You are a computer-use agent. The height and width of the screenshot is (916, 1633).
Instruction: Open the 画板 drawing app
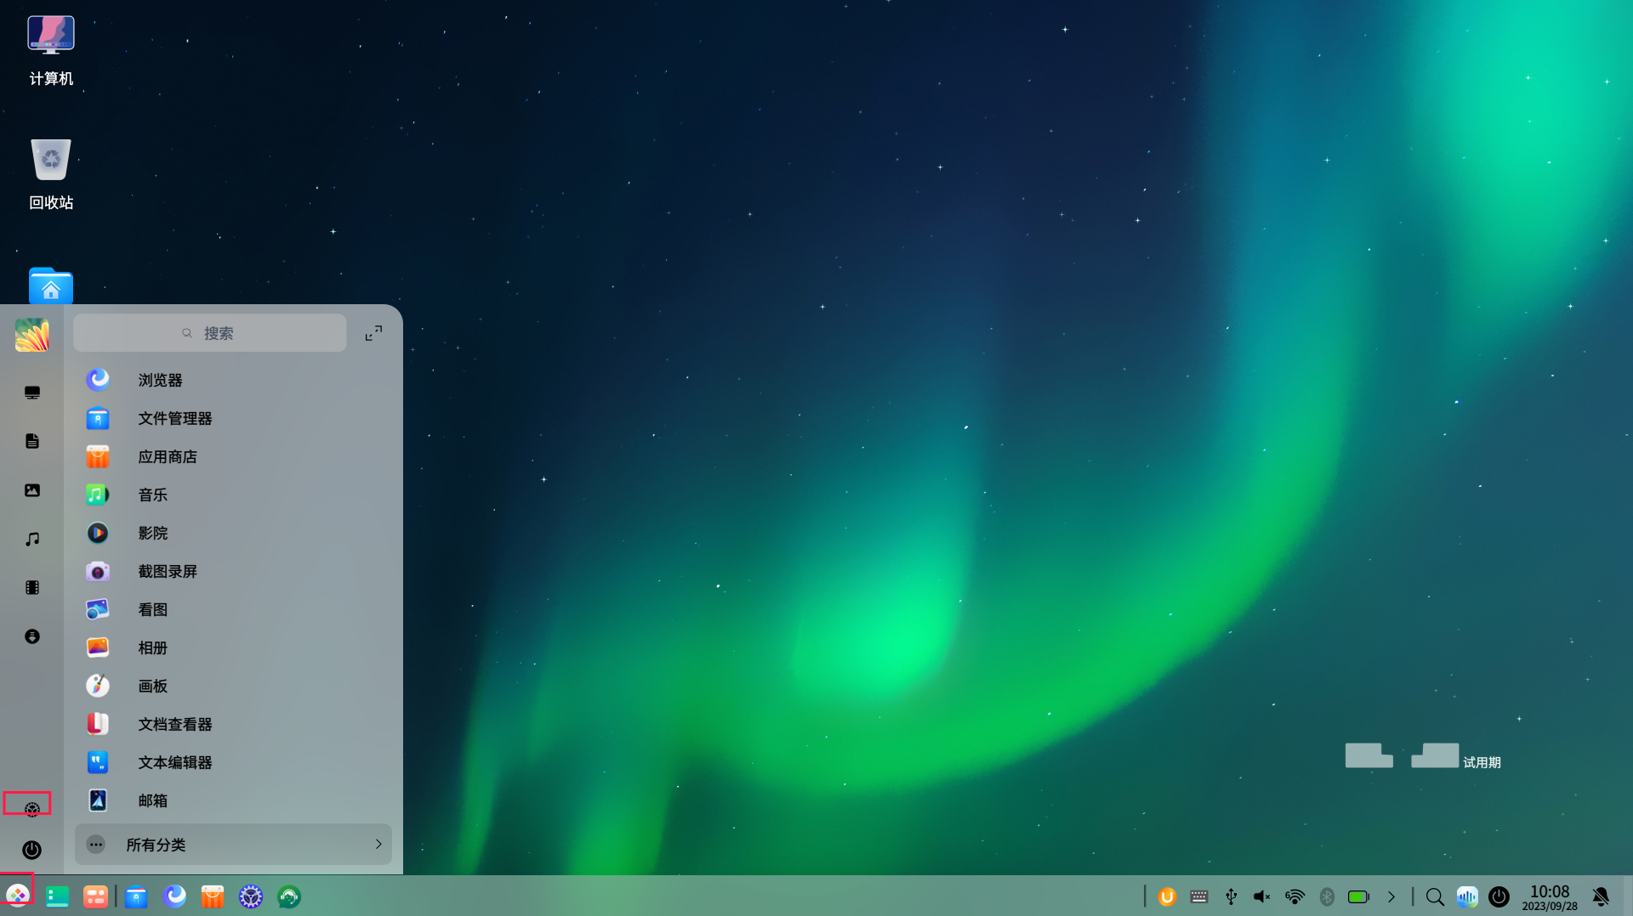pos(233,686)
